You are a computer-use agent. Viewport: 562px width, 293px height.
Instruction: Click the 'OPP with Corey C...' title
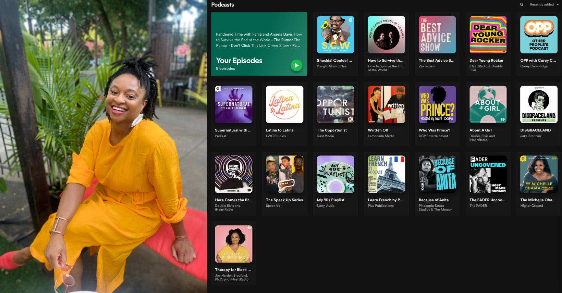pyautogui.click(x=538, y=61)
